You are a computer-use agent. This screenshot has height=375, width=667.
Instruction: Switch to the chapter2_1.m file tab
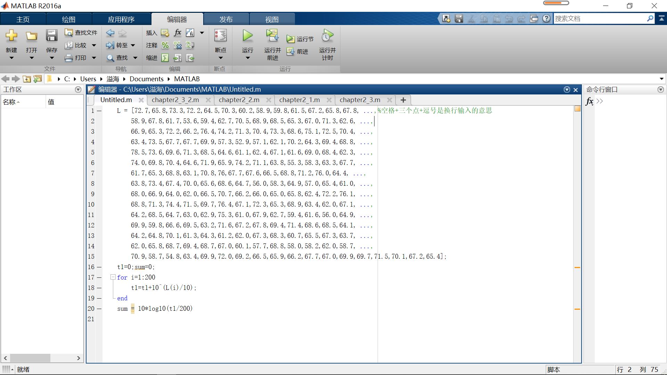(x=299, y=100)
